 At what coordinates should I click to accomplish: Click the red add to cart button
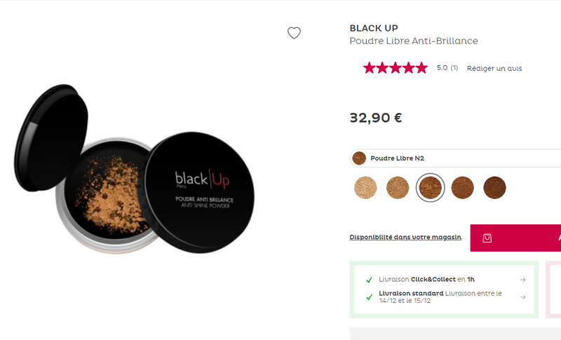(x=515, y=238)
